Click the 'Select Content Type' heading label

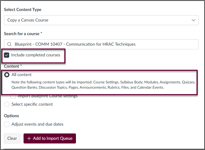(23, 10)
